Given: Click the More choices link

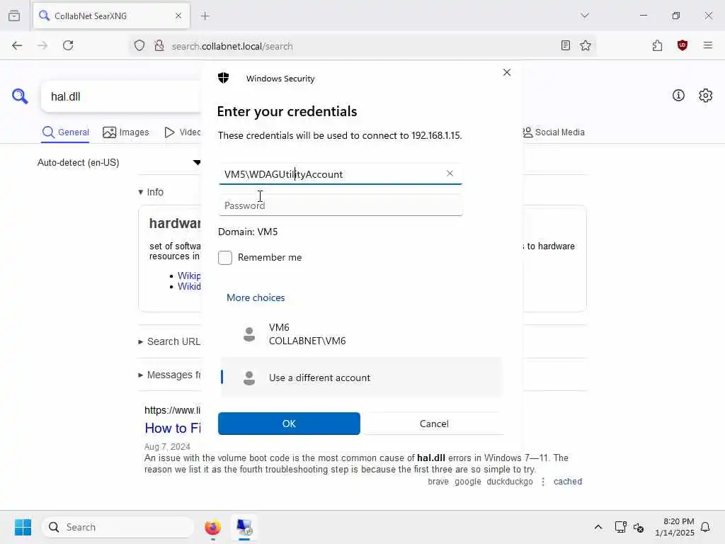Looking at the screenshot, I should click(x=256, y=298).
